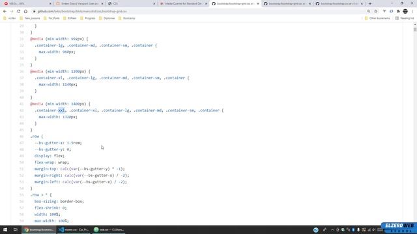Click the 'margin-left: calc' line
The width and height of the screenshot is (417, 234).
pos(81,182)
